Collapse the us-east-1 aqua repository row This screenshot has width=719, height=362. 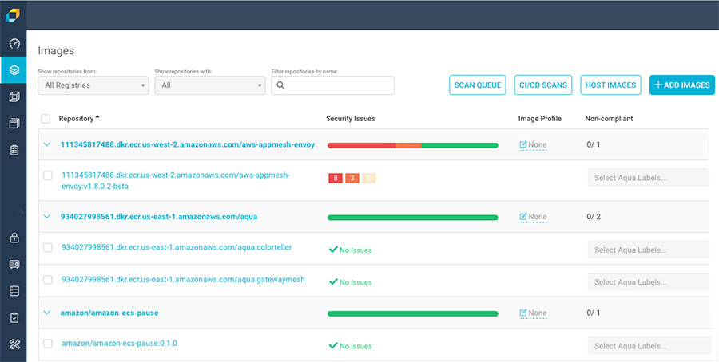click(46, 217)
